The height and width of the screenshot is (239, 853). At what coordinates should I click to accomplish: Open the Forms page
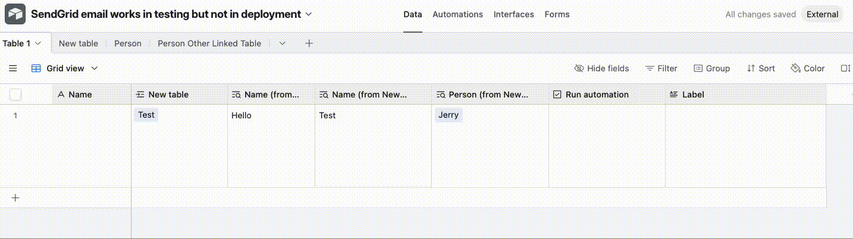(557, 14)
